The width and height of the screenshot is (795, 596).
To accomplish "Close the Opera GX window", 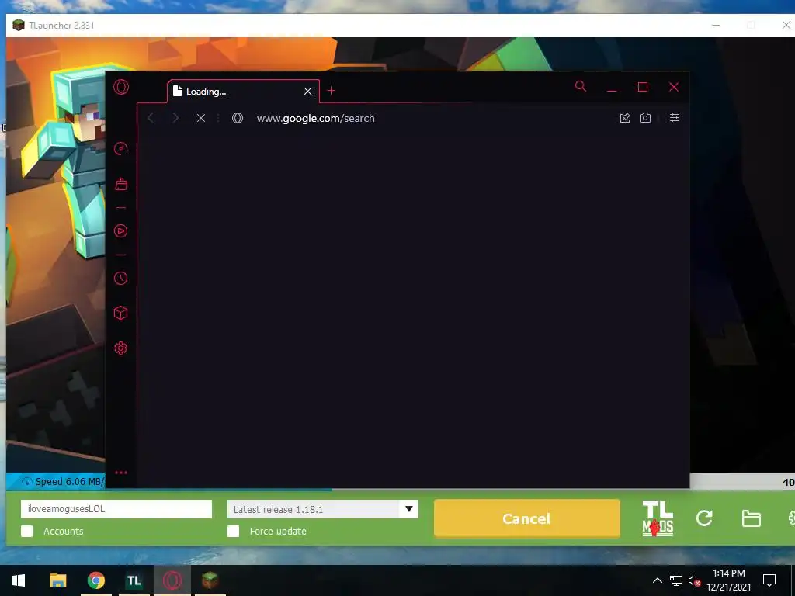I will 674,87.
